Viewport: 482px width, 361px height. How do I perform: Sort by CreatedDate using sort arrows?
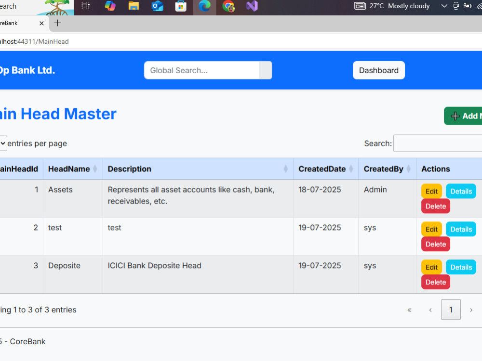pos(351,169)
